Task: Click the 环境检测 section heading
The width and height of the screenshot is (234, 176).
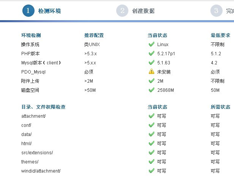Action: (31, 35)
